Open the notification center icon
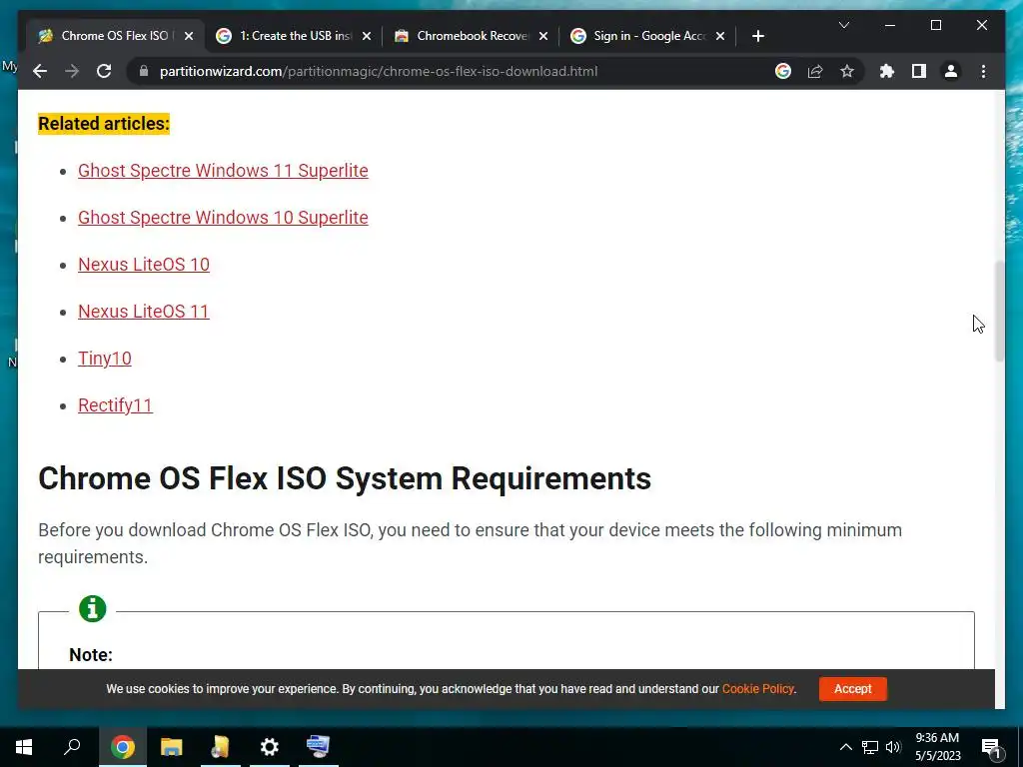The width and height of the screenshot is (1023, 767). 991,747
